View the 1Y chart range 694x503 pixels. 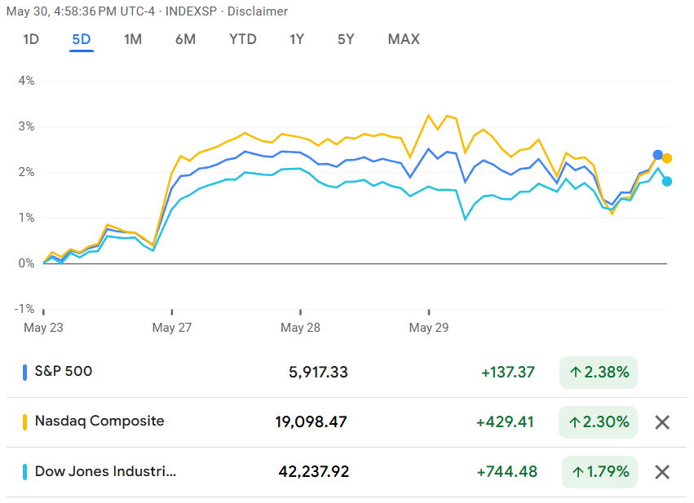pos(297,39)
